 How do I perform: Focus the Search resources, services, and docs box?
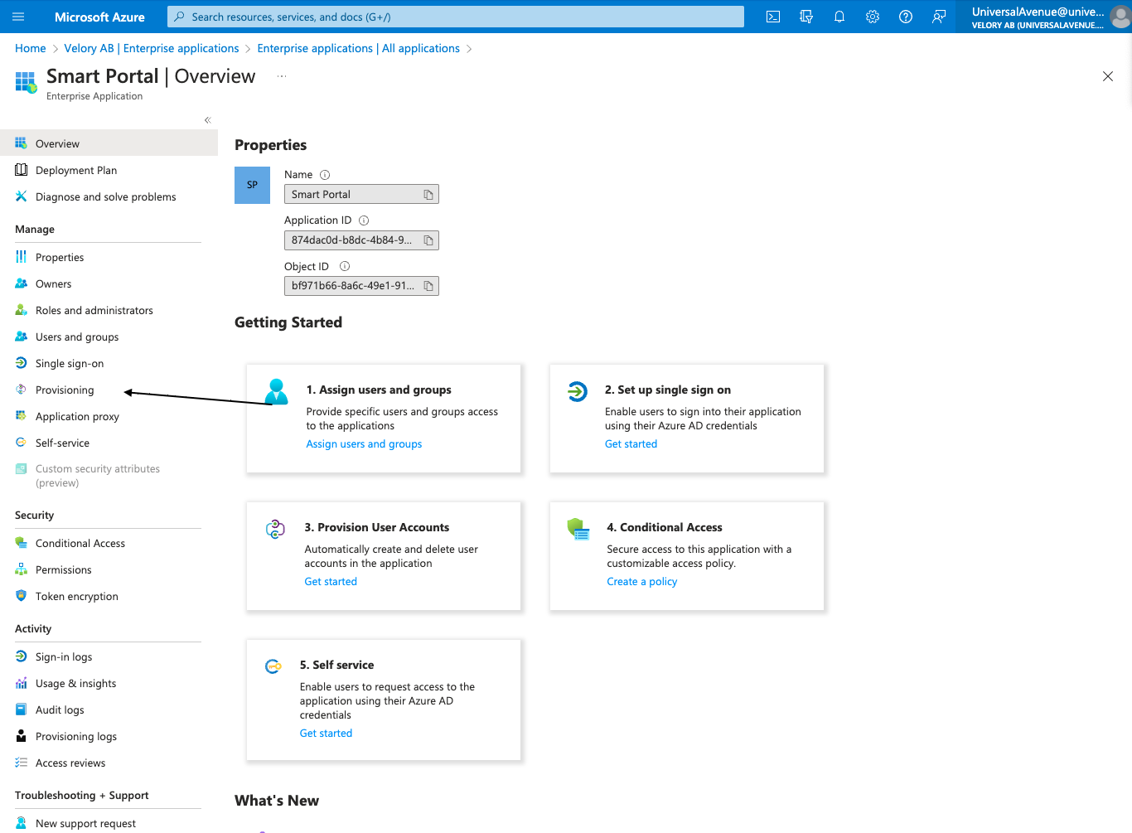click(x=456, y=17)
